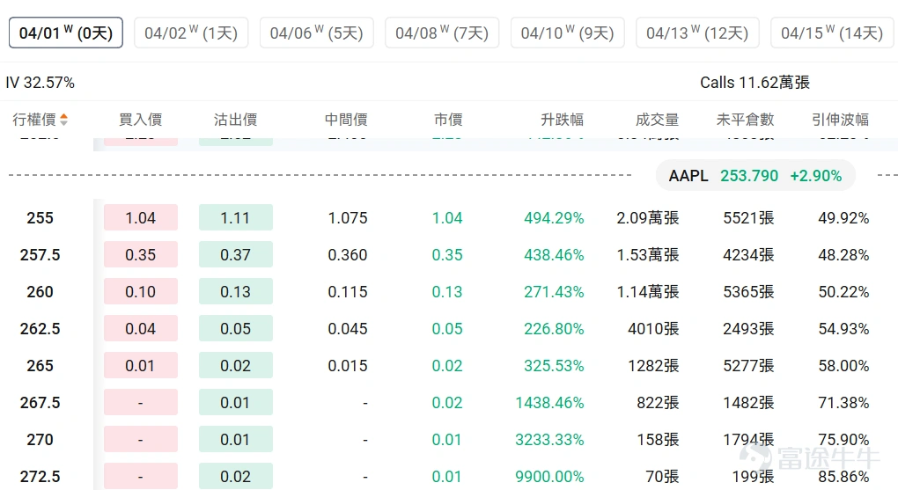
Task: Click implied volatility 54.93%
Action: tap(843, 329)
